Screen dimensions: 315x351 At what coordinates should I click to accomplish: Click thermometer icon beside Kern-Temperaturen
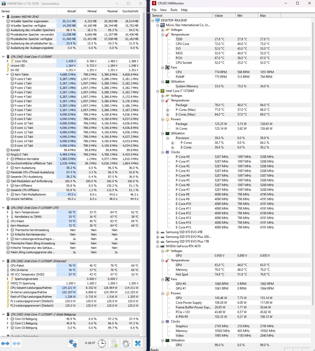click(12, 212)
